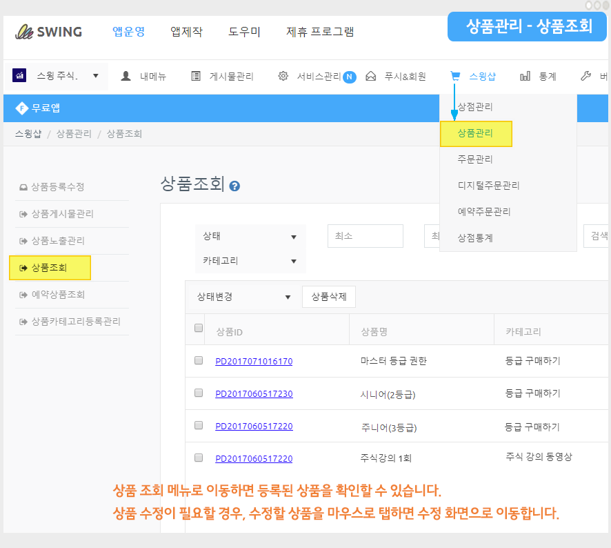
Task: Click the 최소 price input field
Action: 365,236
